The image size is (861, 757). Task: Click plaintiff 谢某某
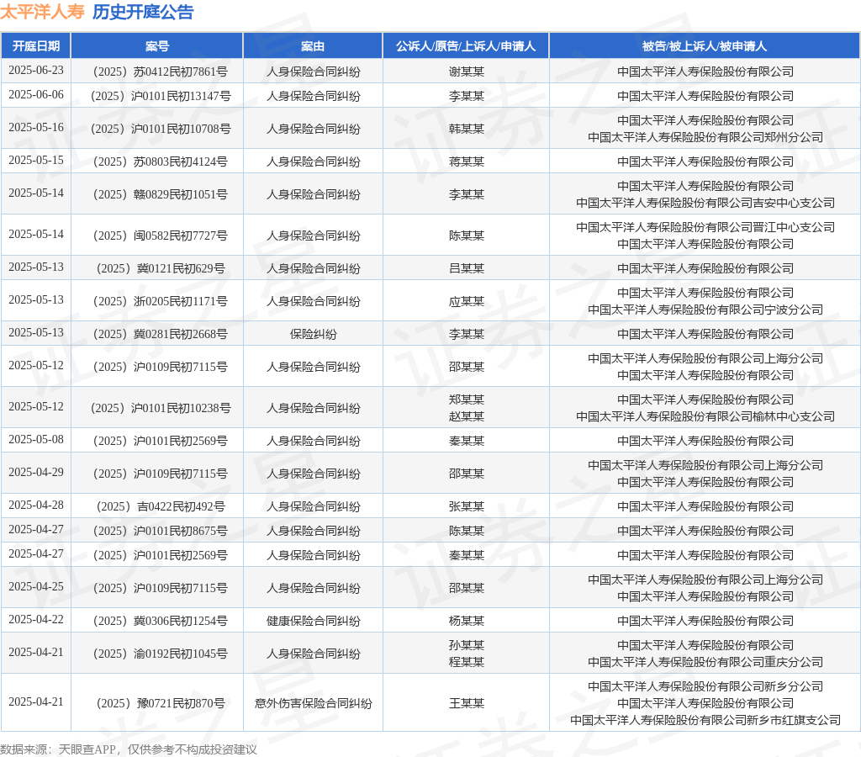click(466, 71)
